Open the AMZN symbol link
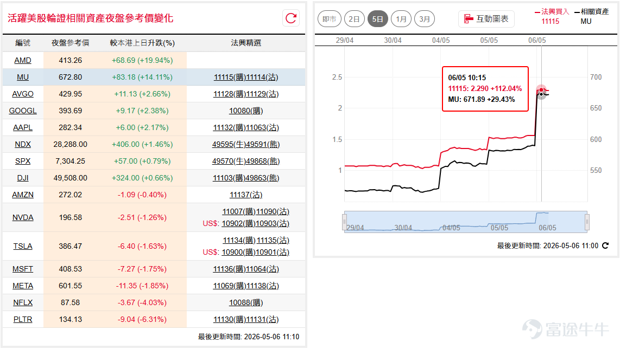 [x=23, y=195]
